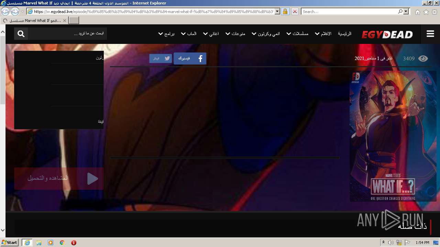440x247 pixels.
Task: Expand the اغاني dropdown chevron
Action: (205, 34)
